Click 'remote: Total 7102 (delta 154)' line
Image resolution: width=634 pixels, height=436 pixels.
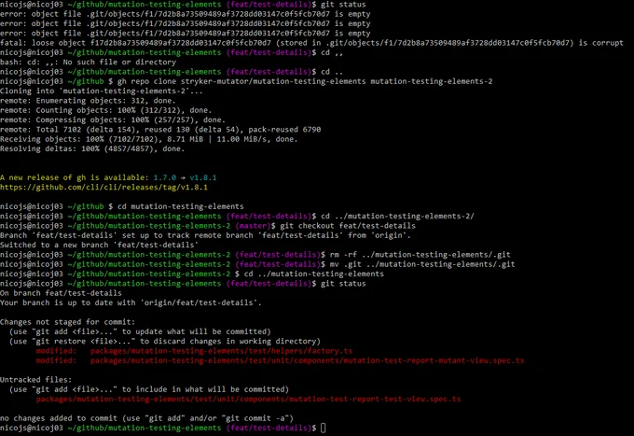click(160, 130)
